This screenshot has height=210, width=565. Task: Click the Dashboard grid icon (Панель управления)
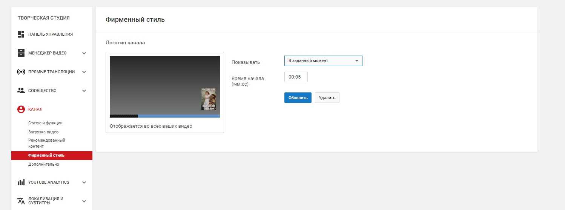point(21,35)
